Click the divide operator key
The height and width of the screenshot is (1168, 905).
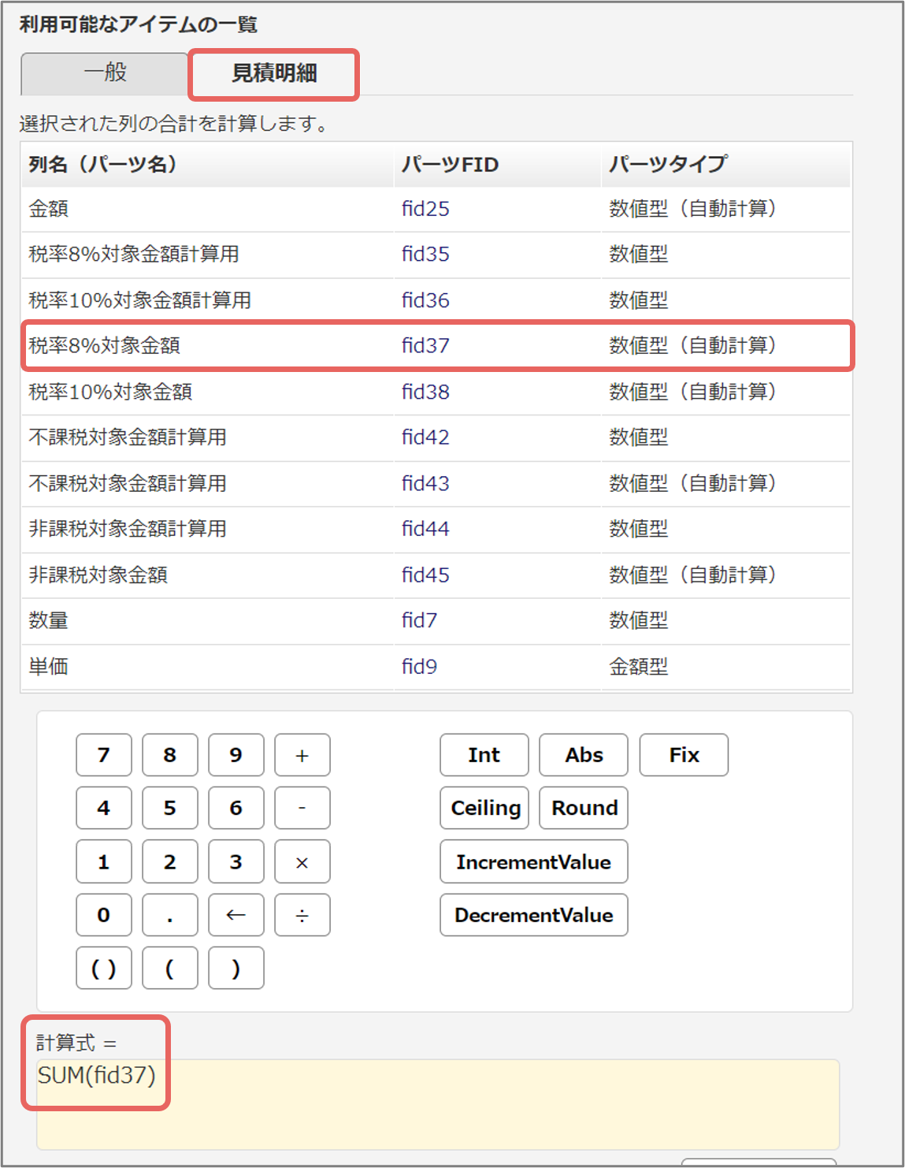click(x=302, y=915)
